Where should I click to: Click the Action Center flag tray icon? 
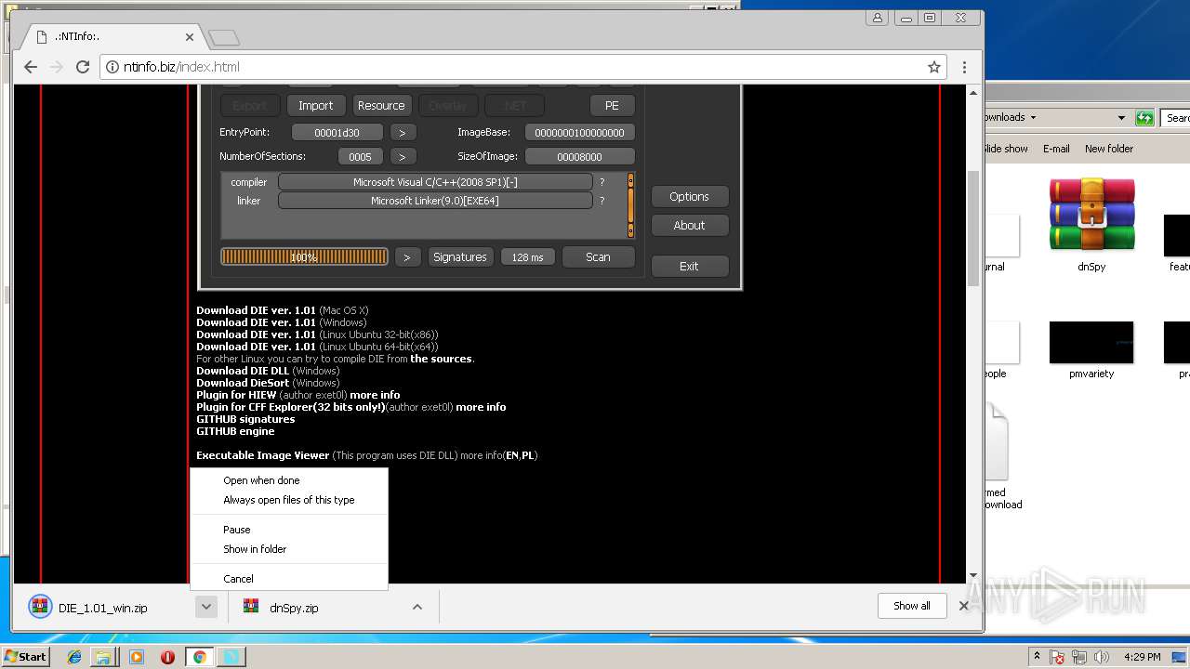click(x=1057, y=657)
